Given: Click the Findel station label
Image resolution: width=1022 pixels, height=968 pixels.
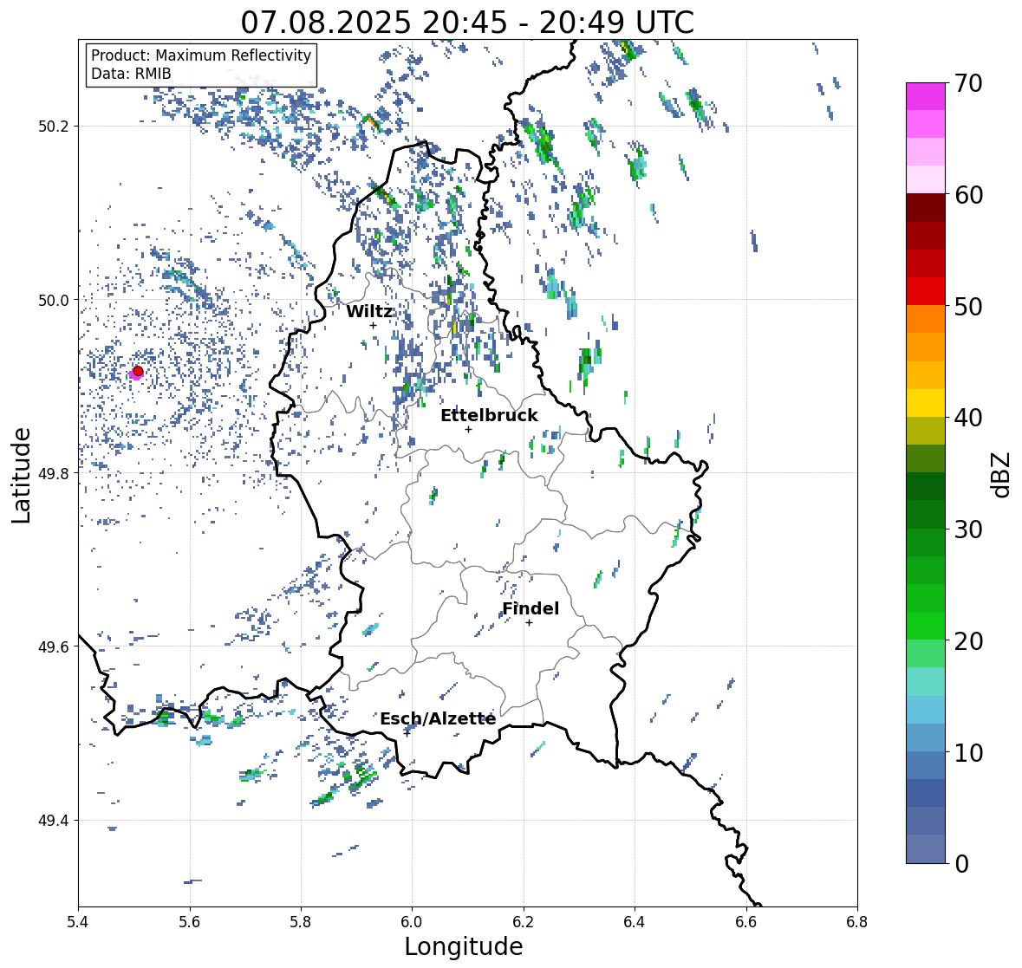Looking at the screenshot, I should (x=530, y=608).
